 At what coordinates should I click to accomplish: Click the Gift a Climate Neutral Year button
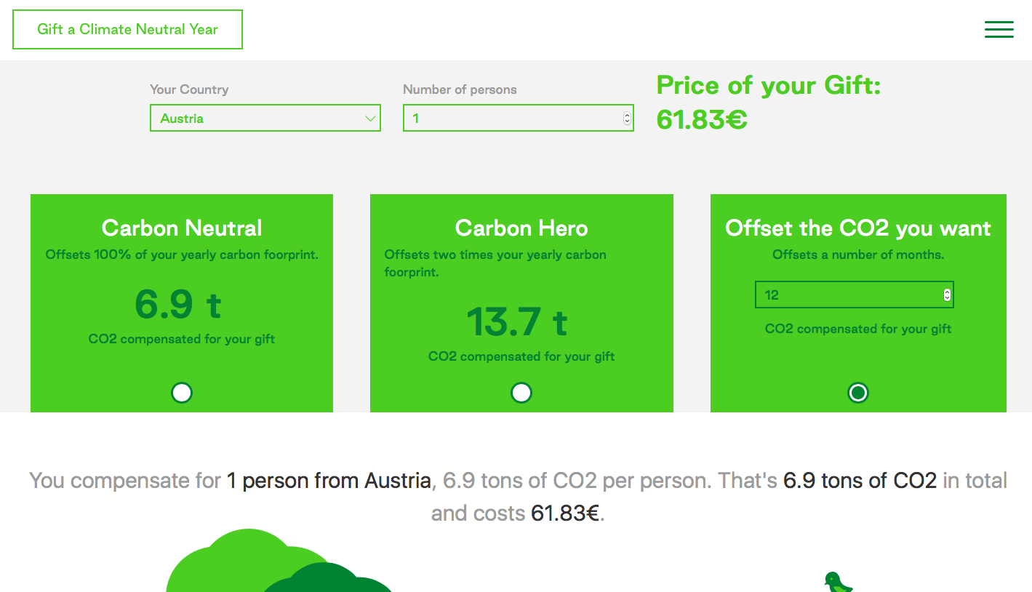pyautogui.click(x=127, y=30)
